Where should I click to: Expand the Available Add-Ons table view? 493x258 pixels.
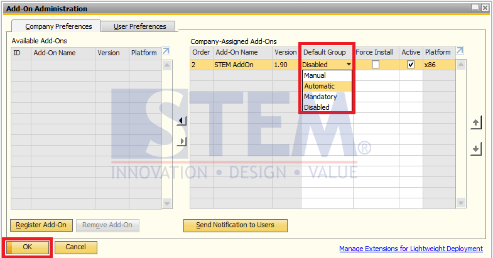click(166, 51)
